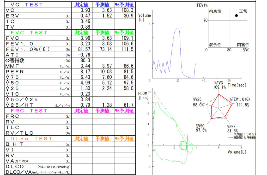The width and height of the screenshot is (267, 175).
Task: Click the %V25 58.0% radar chart label
Action: tap(198, 102)
